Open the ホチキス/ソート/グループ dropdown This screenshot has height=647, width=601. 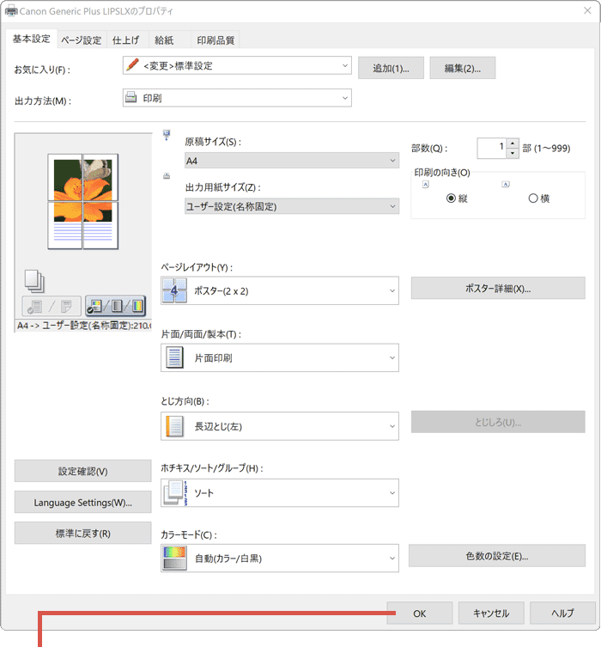[280, 492]
